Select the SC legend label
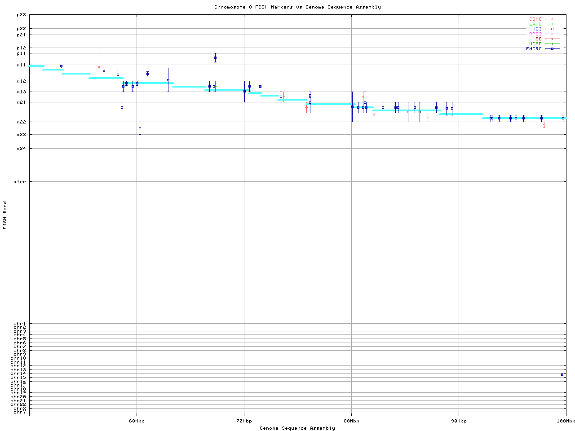This screenshot has height=431, width=575. (x=538, y=39)
